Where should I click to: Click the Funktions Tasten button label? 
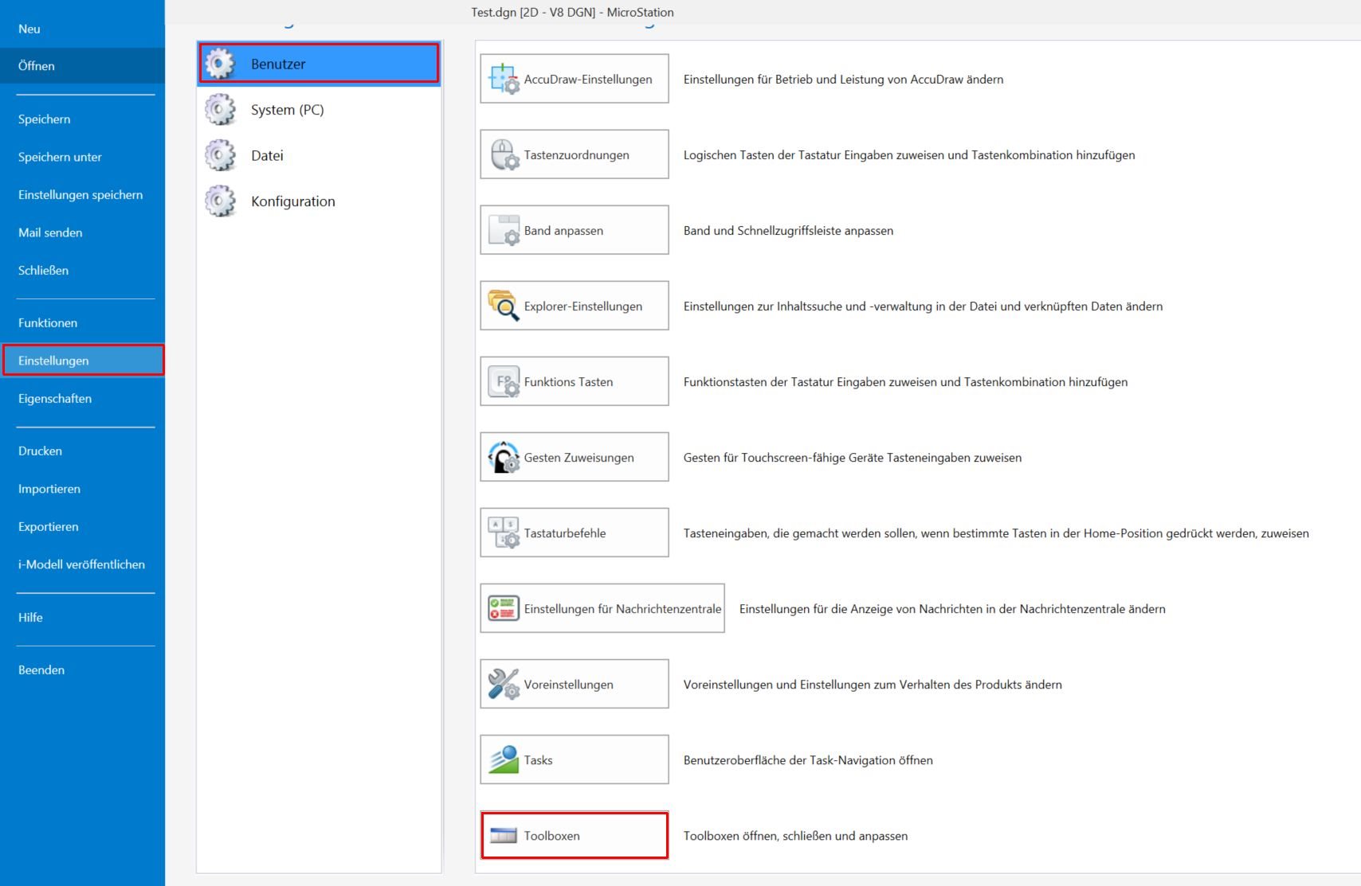(568, 382)
